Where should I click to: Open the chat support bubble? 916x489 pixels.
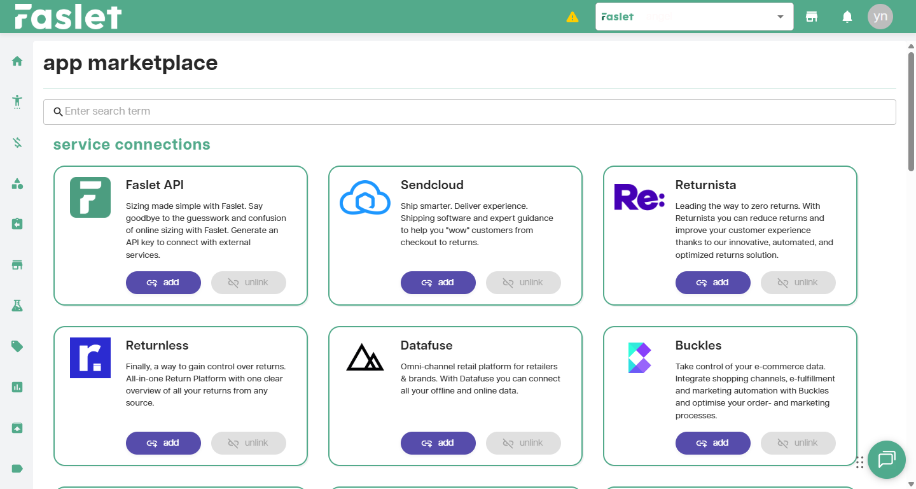coord(887,460)
